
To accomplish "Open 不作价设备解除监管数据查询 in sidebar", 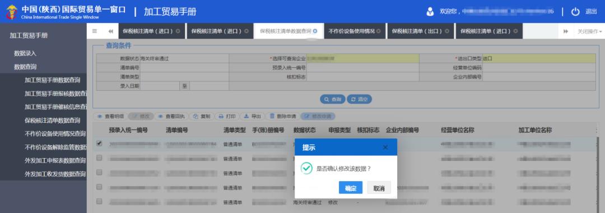I will coord(55,147).
